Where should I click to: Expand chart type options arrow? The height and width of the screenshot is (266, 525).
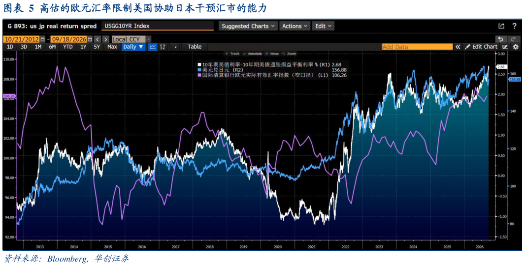pyautogui.click(x=175, y=47)
